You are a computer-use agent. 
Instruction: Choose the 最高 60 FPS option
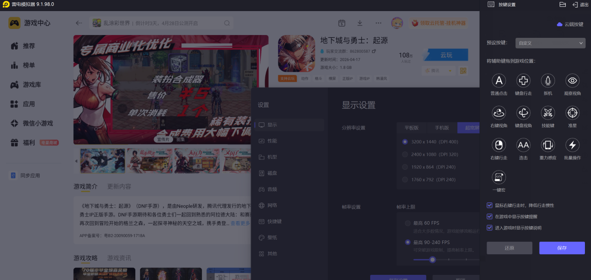(x=408, y=223)
